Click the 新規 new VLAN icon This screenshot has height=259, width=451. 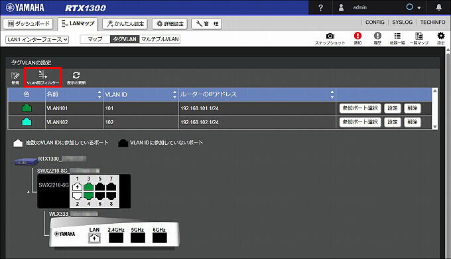[x=15, y=78]
